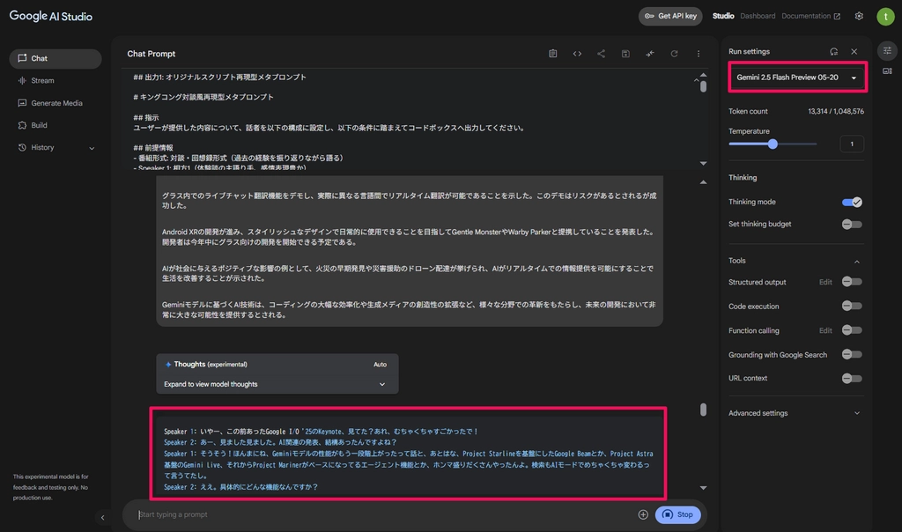Expand the History chevron
Screen dimensions: 902x532
point(92,148)
